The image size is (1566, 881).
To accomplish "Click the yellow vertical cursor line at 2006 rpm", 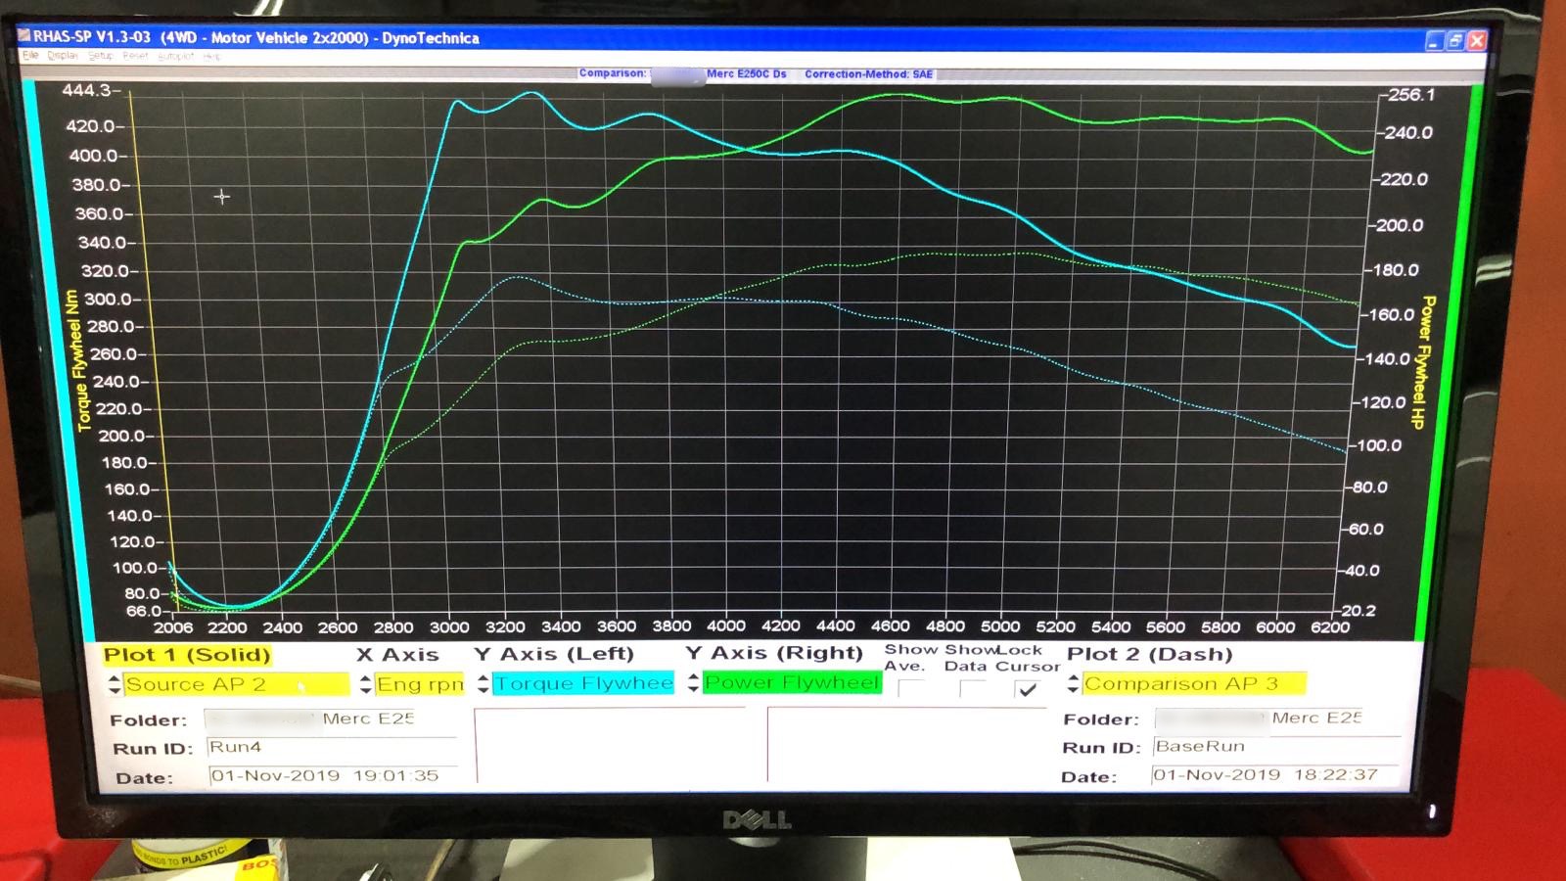I will coord(153,352).
